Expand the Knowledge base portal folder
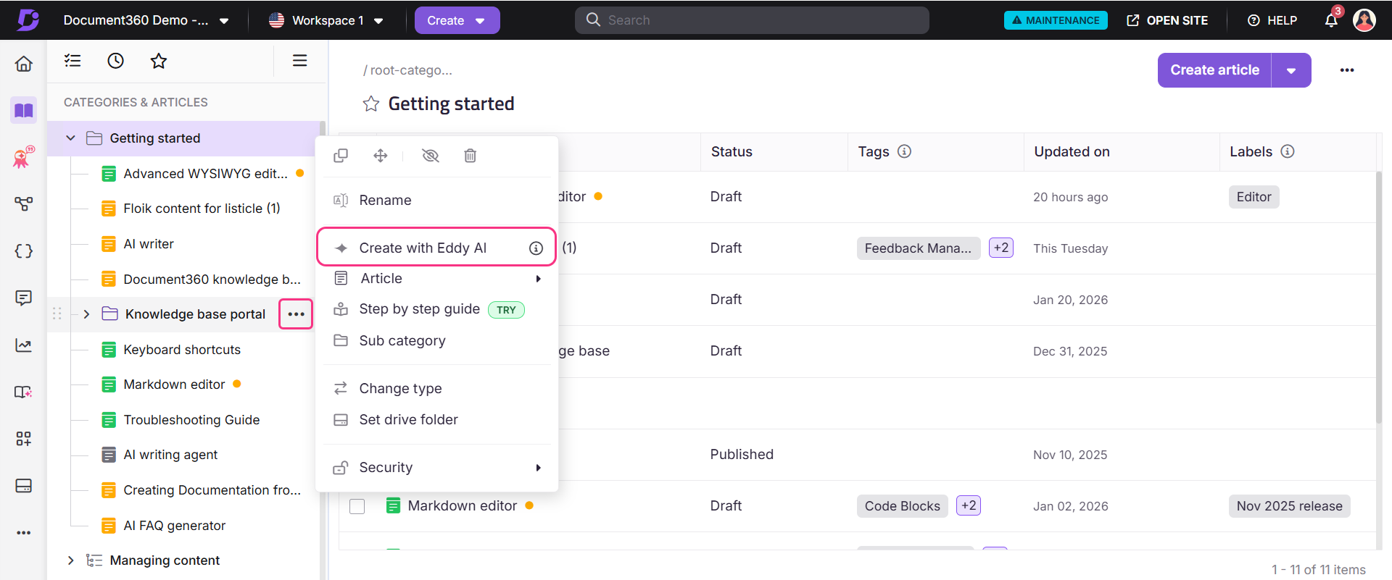The width and height of the screenshot is (1392, 580). coord(86,314)
